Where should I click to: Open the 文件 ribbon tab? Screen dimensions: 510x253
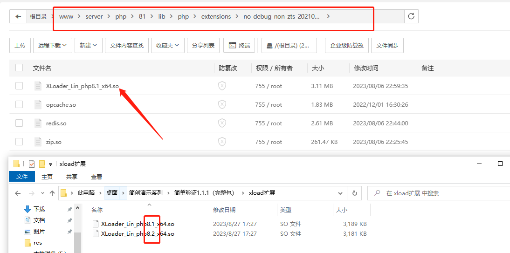22,177
